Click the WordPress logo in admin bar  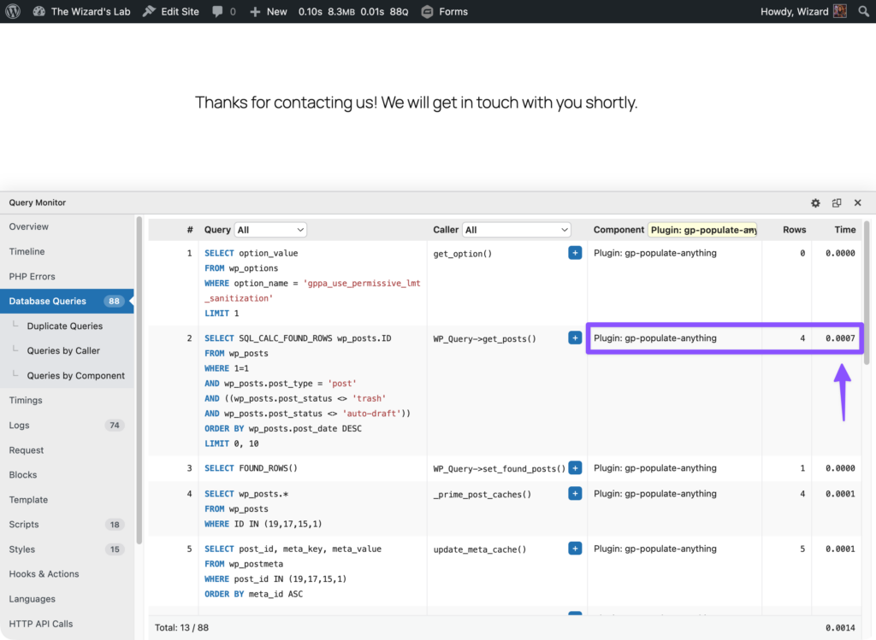click(x=13, y=11)
